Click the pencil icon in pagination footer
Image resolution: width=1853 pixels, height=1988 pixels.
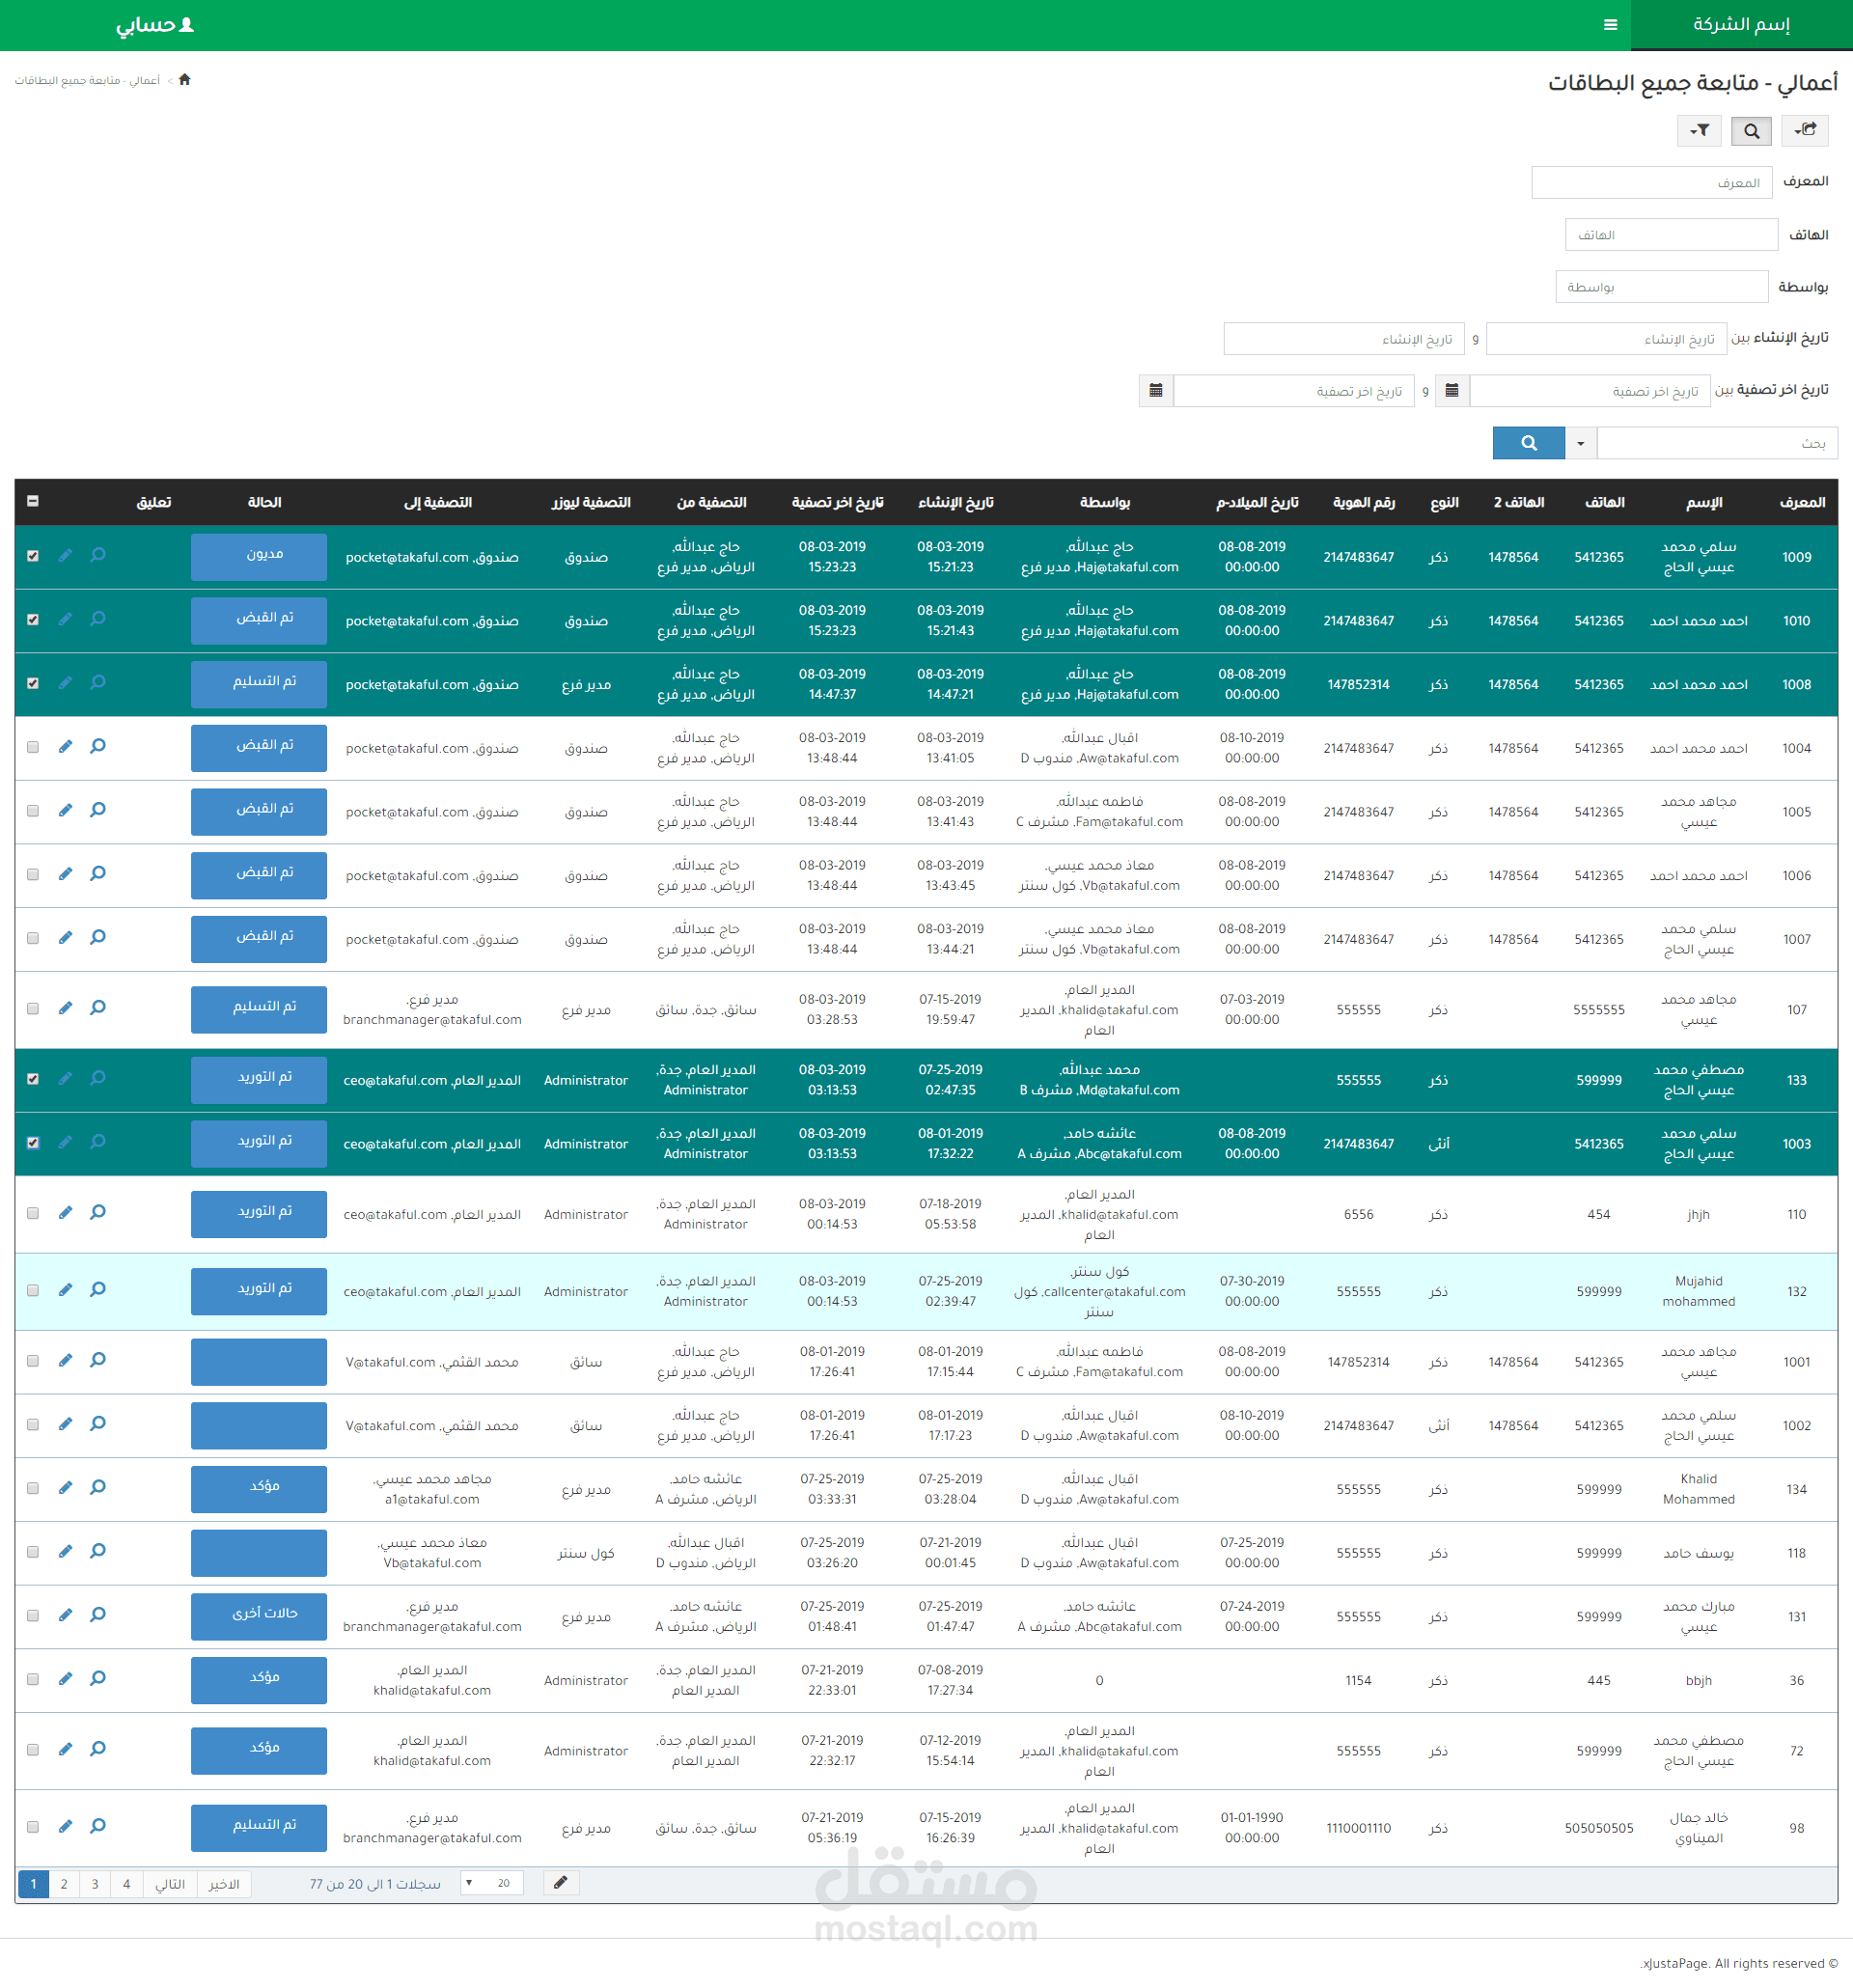pyautogui.click(x=560, y=1883)
